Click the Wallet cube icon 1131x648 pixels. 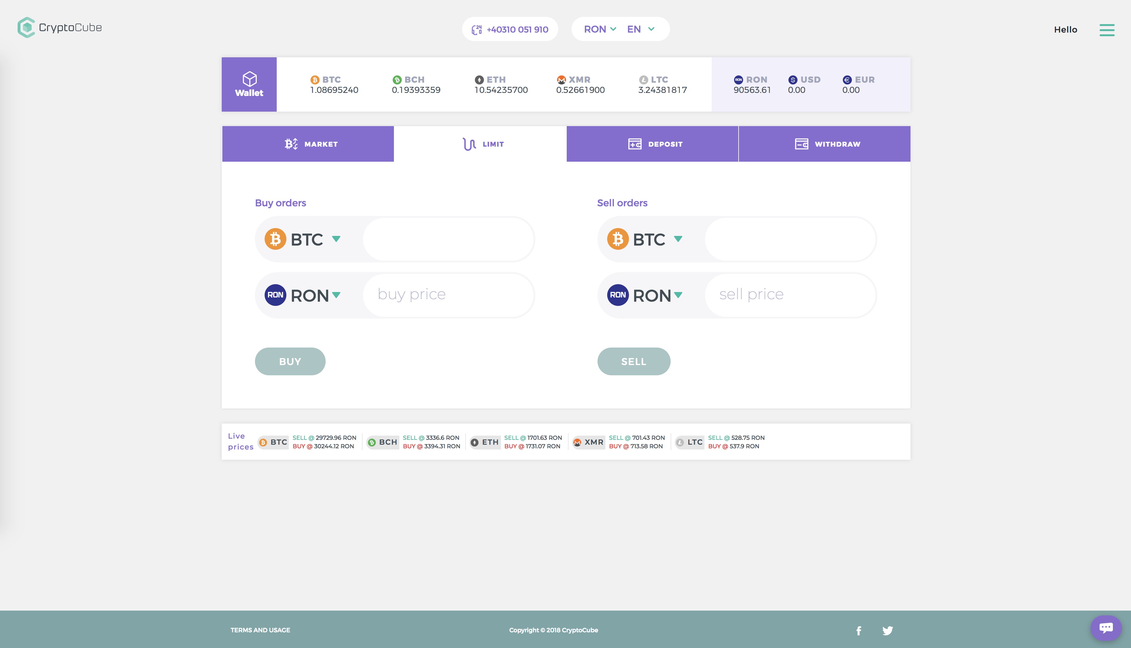pos(250,79)
